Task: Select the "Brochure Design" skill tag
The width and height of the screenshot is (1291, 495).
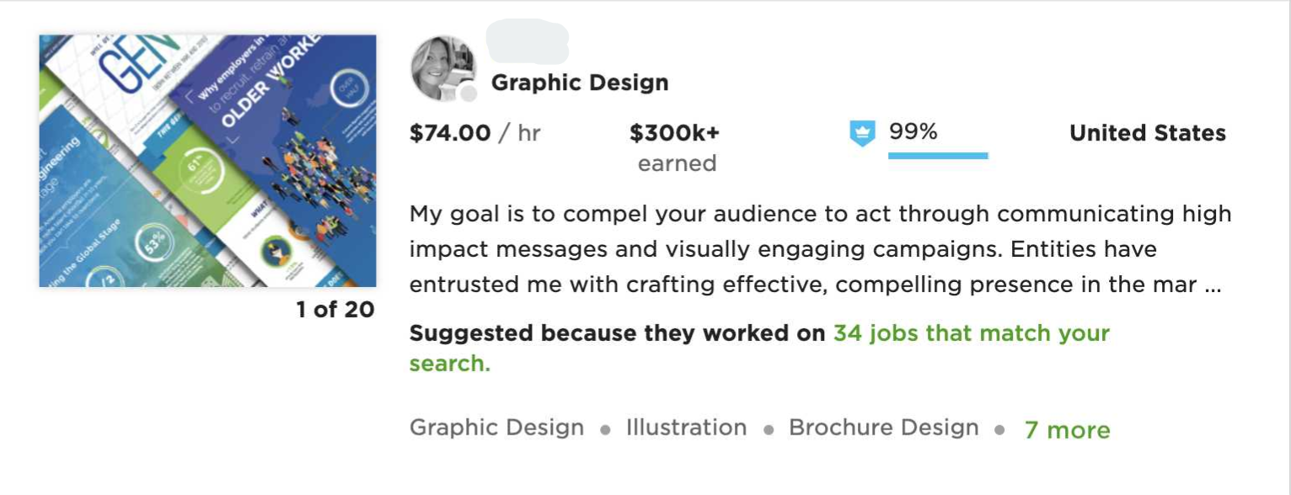Action: tap(883, 428)
